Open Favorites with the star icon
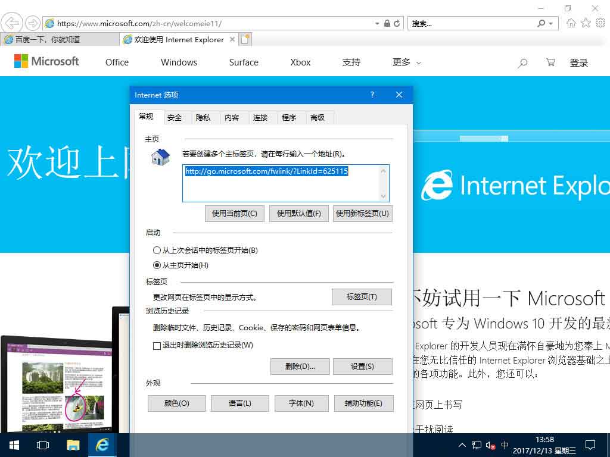Viewport: 610px width, 457px height. pyautogui.click(x=586, y=23)
